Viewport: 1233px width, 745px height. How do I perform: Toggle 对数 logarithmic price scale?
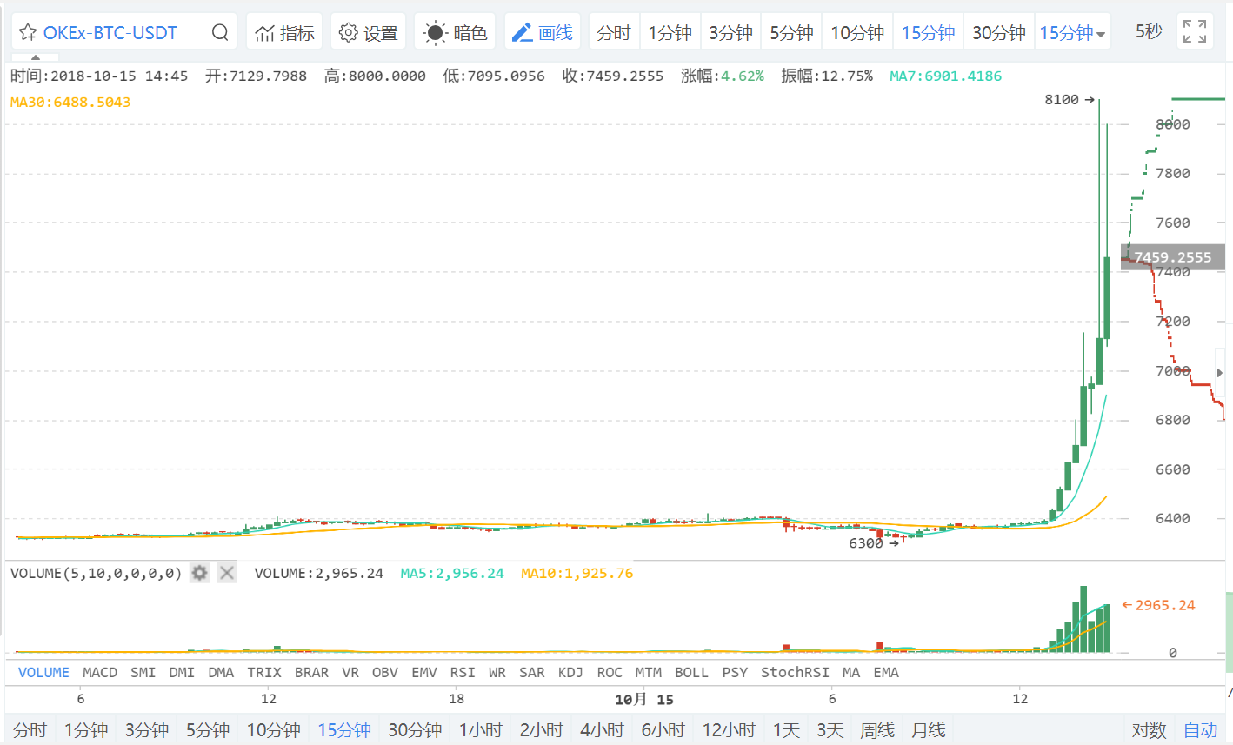[1149, 730]
